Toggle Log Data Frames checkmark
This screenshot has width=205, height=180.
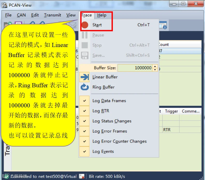click(84, 101)
